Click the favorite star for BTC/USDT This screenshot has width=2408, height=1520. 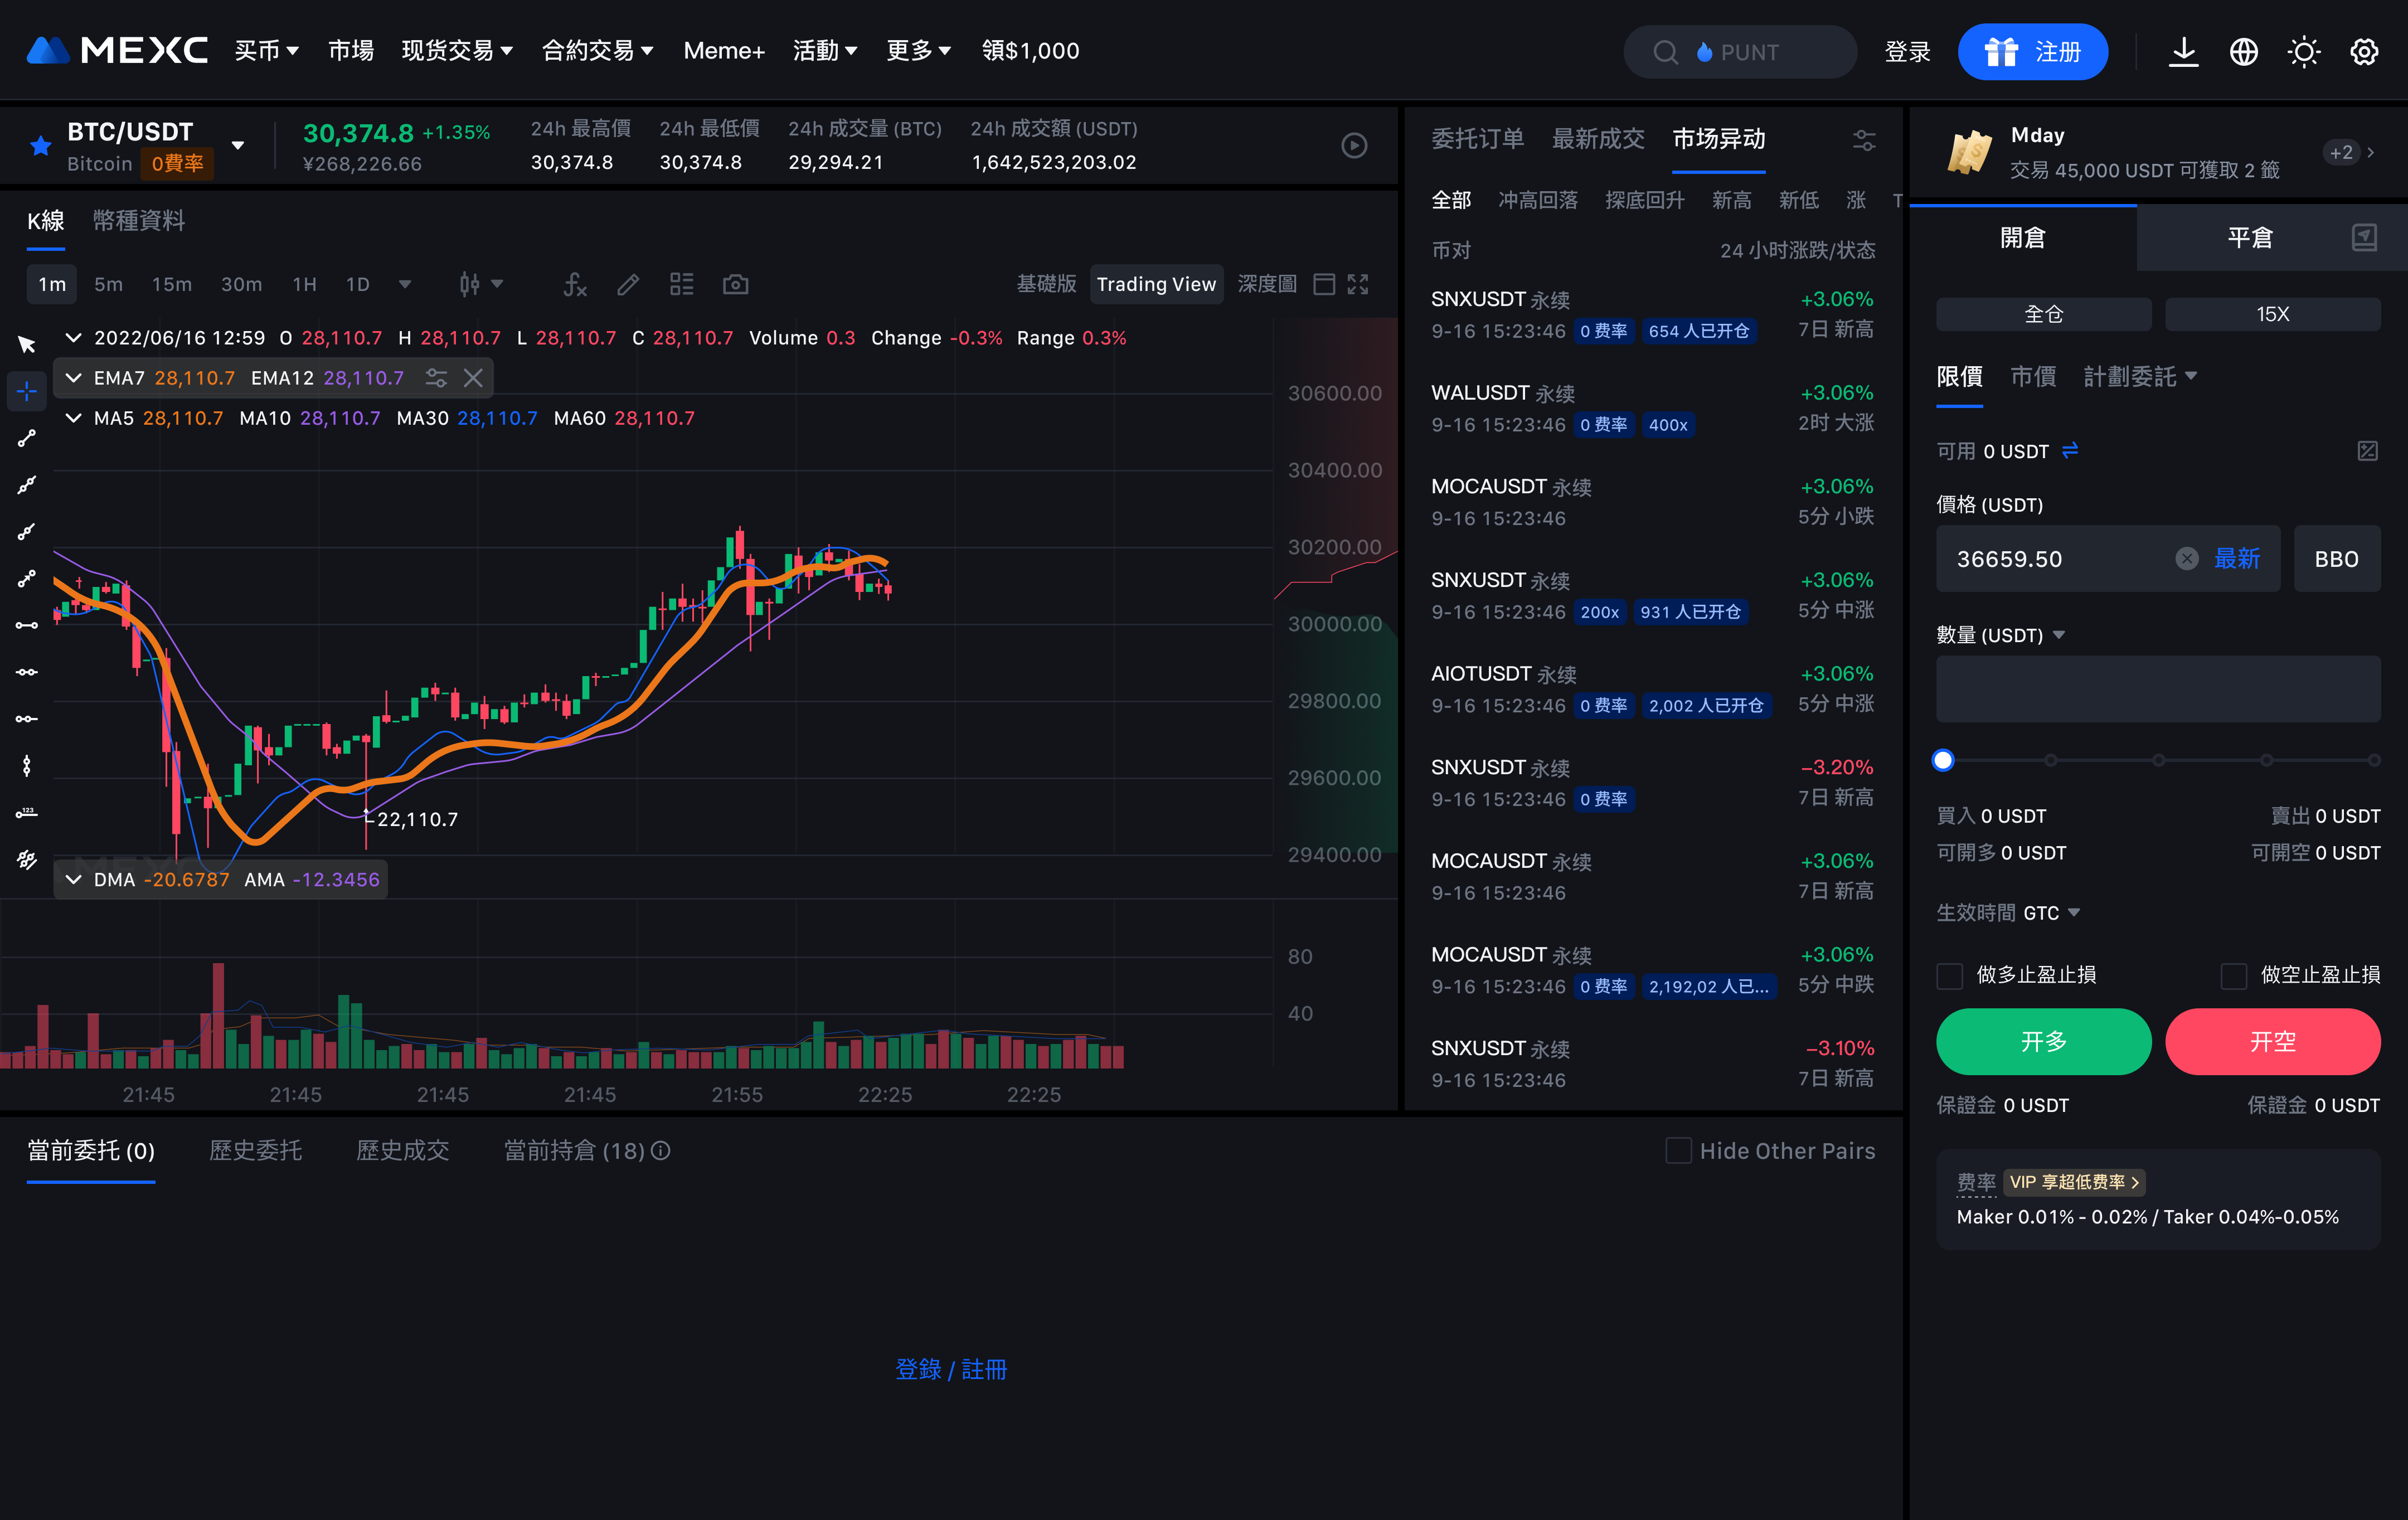click(40, 147)
